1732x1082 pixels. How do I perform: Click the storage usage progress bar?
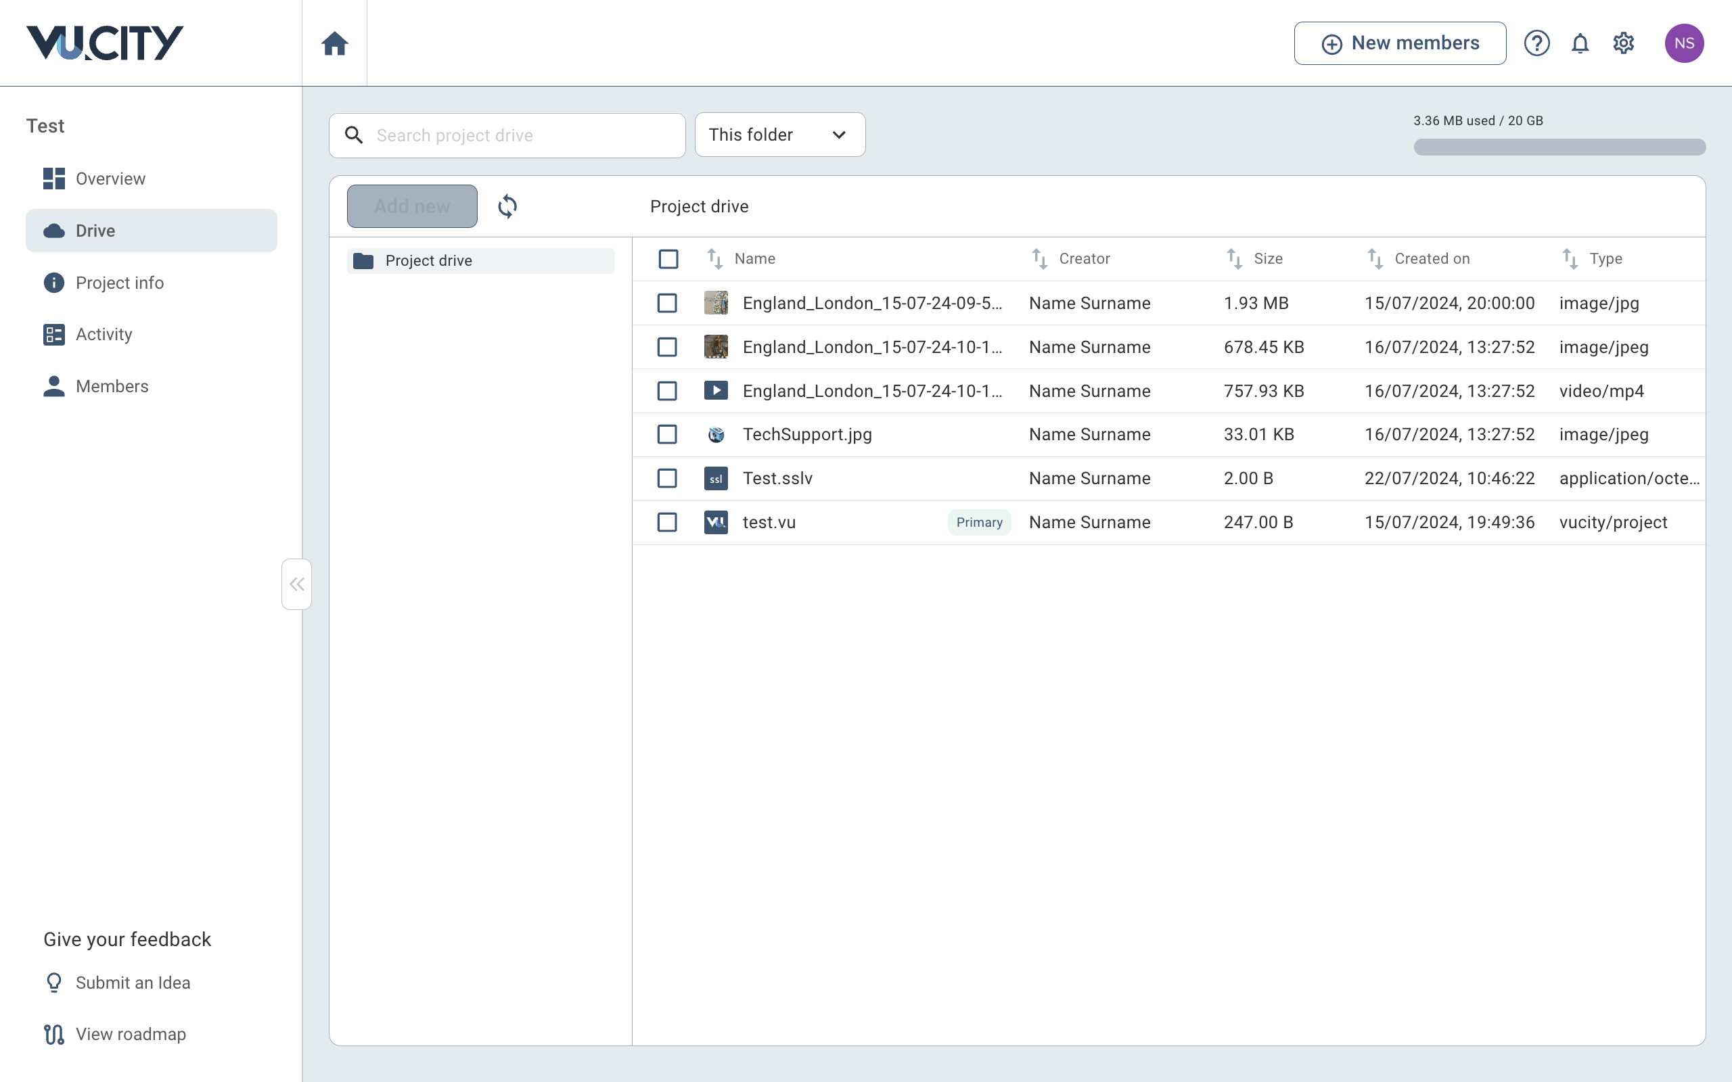tap(1559, 147)
